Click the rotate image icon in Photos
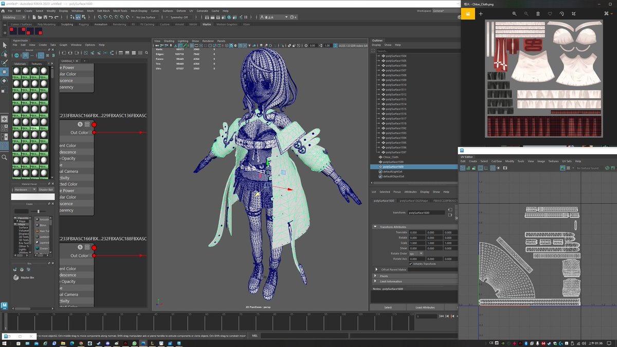The width and height of the screenshot is (617, 347). [x=561, y=14]
